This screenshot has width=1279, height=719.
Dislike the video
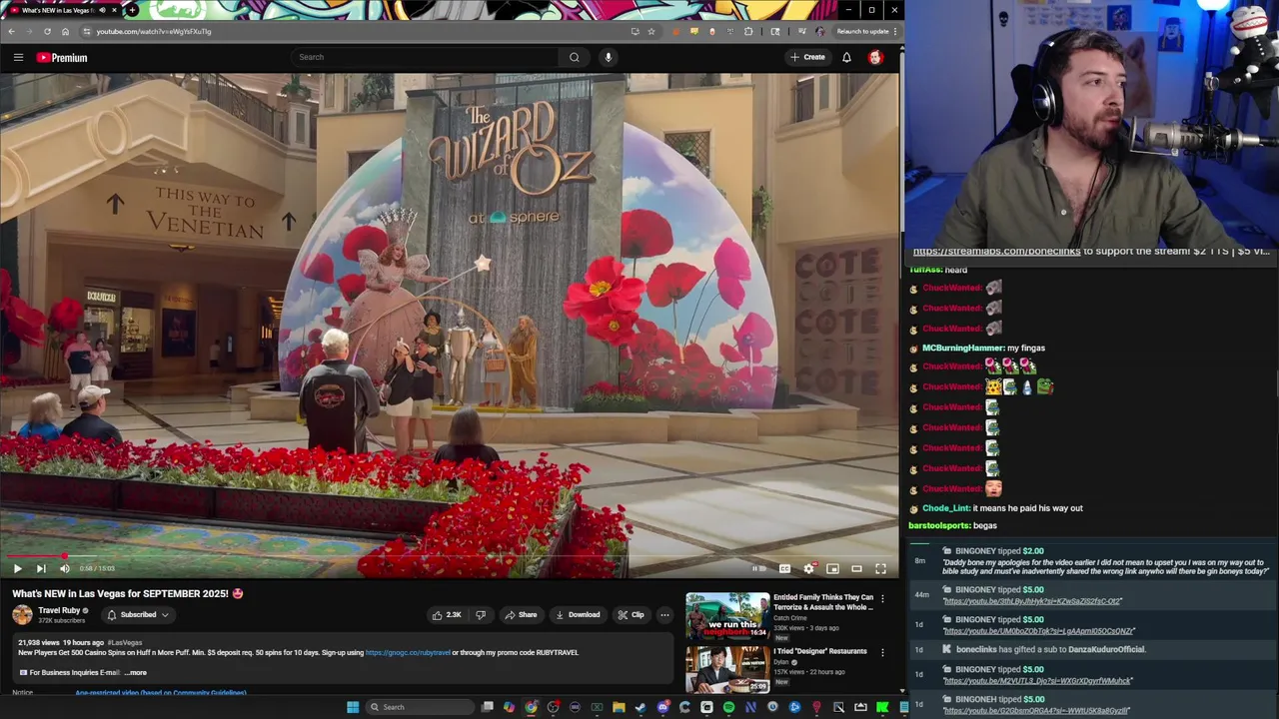[x=481, y=615]
